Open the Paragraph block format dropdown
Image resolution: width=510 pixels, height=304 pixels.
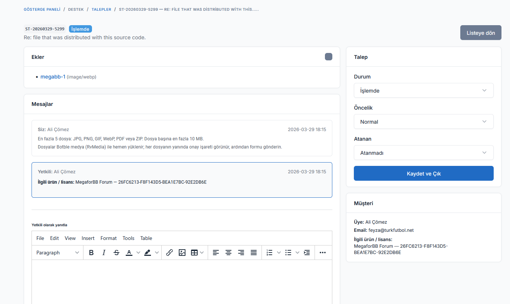pos(57,253)
